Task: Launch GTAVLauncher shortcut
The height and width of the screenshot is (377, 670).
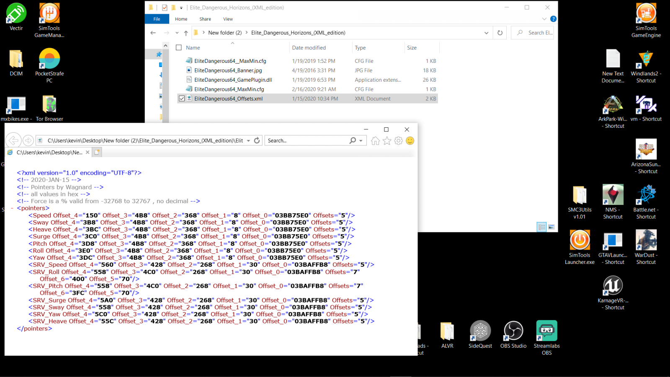Action: click(x=613, y=247)
